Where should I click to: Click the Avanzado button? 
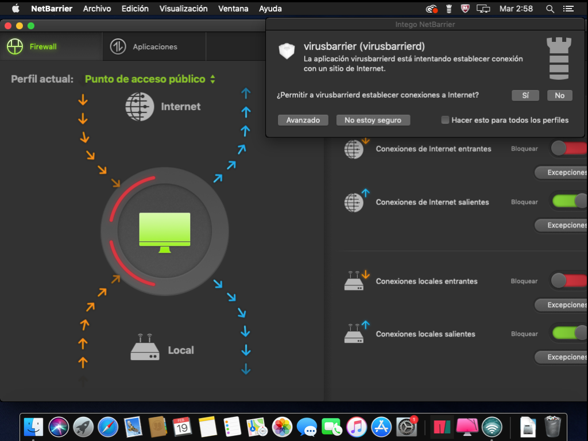coord(303,120)
